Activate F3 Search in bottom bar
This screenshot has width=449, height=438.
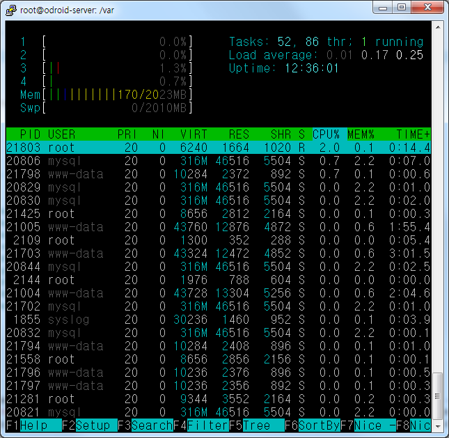click(x=145, y=425)
